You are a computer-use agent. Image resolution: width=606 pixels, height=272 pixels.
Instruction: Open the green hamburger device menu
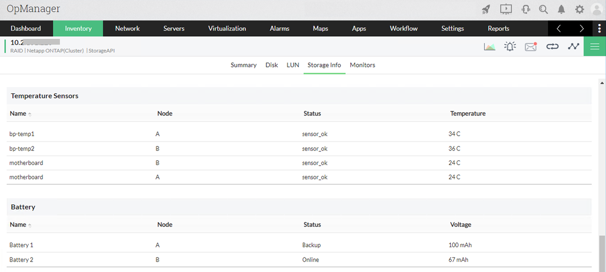[x=594, y=46]
